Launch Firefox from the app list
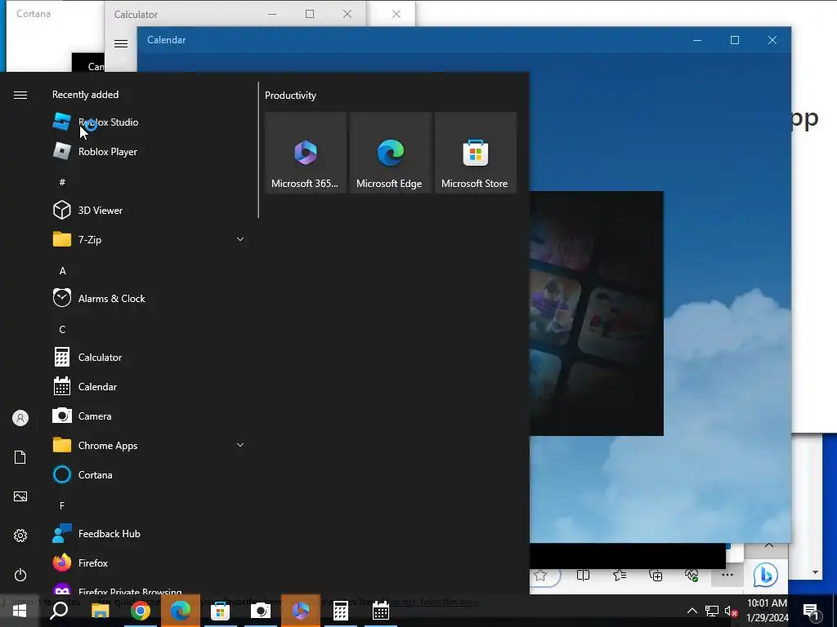This screenshot has width=837, height=627. point(149,563)
